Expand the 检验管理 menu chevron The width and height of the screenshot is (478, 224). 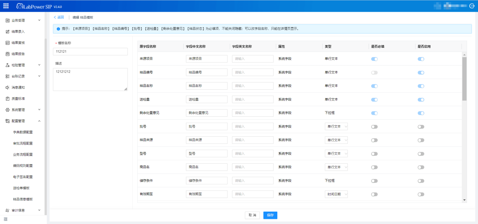[40, 65]
